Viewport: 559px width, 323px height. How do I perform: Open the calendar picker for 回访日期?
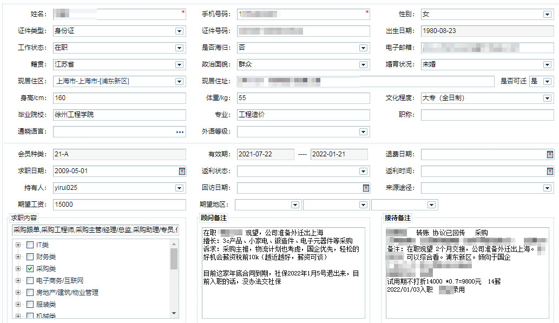[366, 188]
